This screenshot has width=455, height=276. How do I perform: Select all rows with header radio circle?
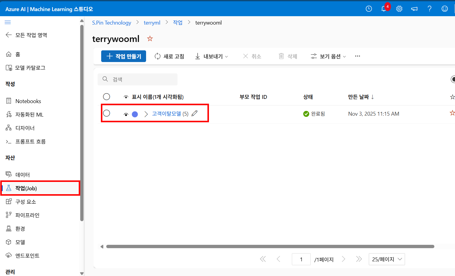pos(107,96)
